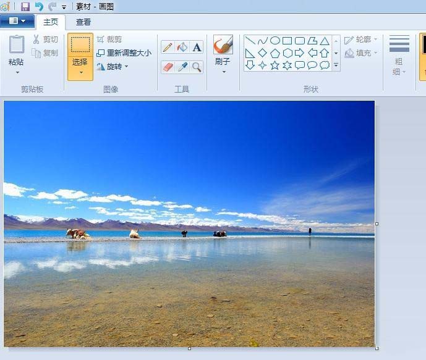Choose the curve shape
This screenshot has width=426, height=360.
pos(262,41)
